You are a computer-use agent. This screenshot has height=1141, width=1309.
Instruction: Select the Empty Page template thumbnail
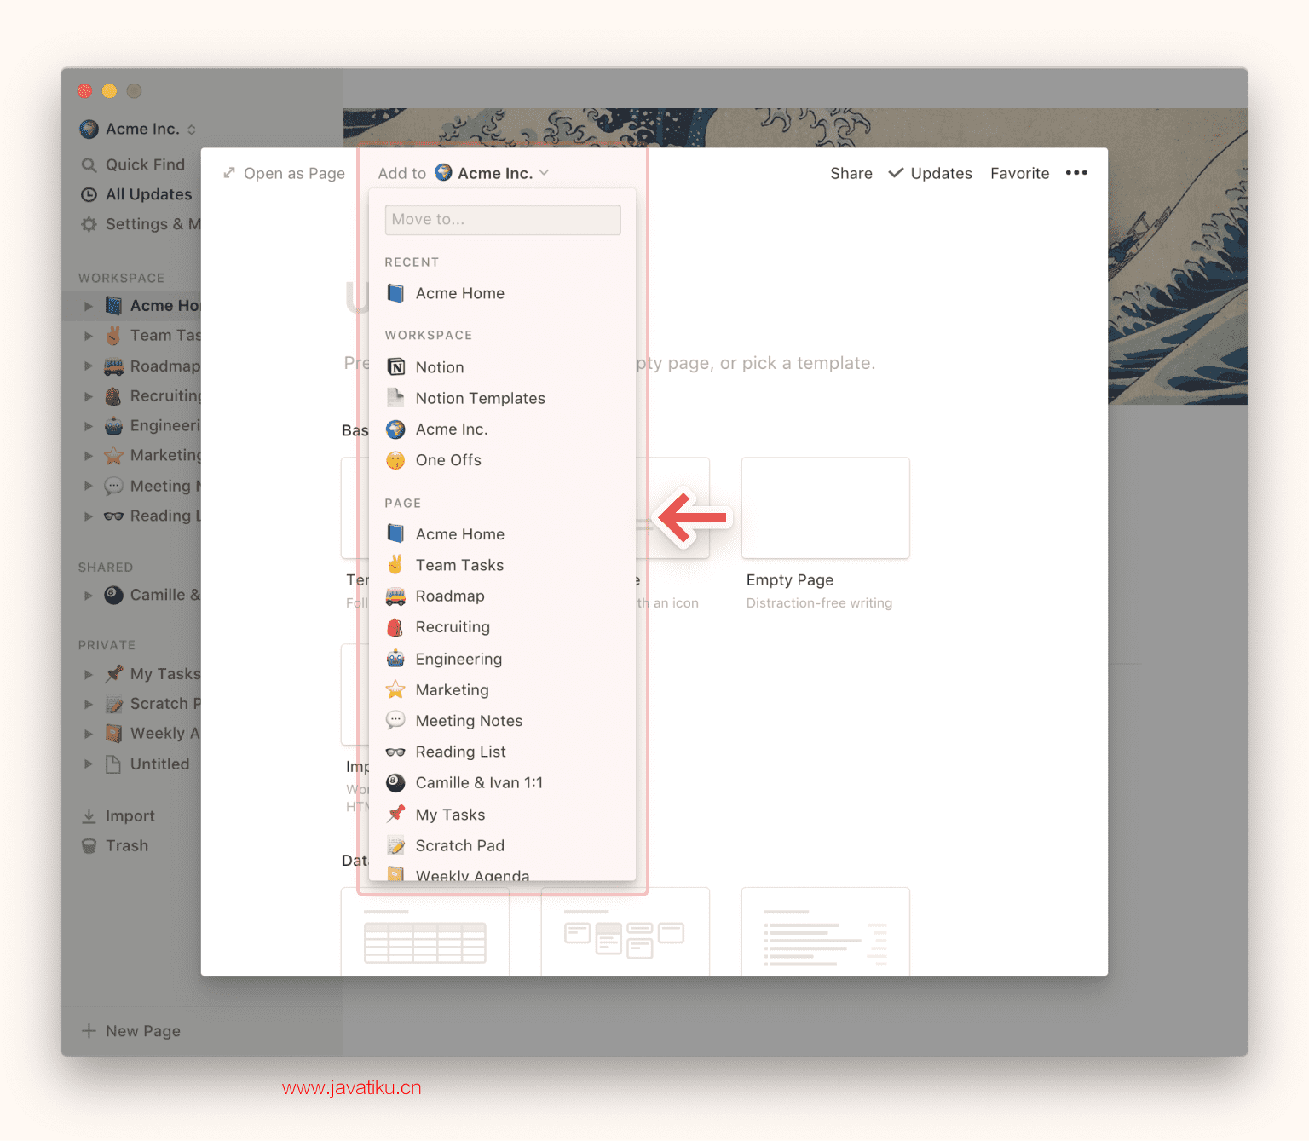825,508
